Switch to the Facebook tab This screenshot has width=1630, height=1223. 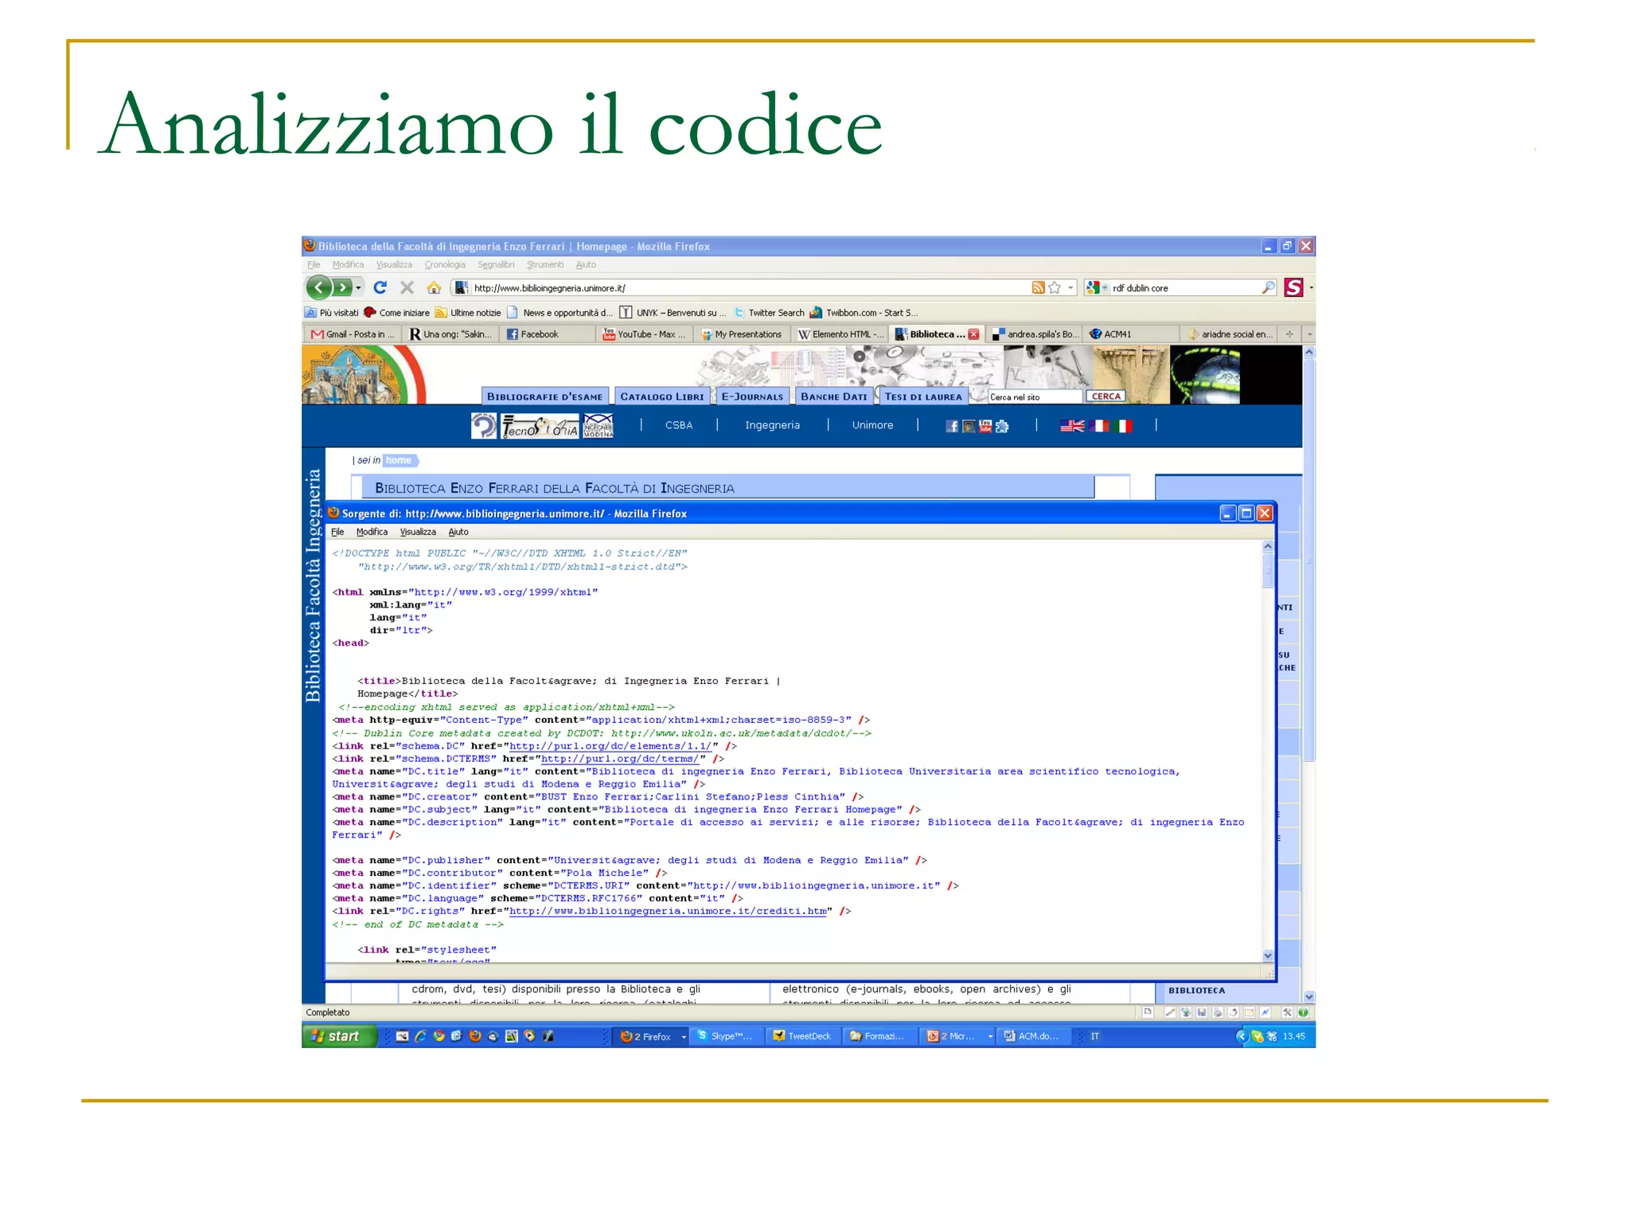548,334
